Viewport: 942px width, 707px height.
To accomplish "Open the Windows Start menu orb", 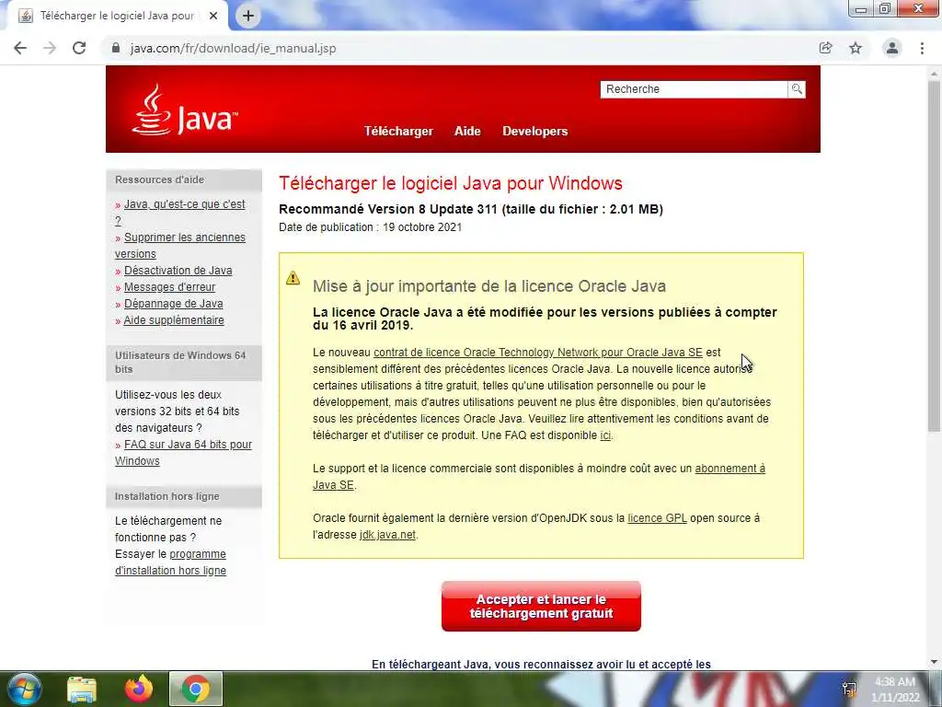I will pos(24,689).
